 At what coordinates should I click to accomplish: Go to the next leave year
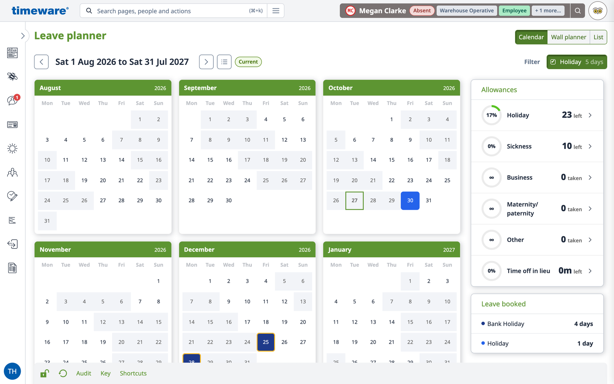206,62
